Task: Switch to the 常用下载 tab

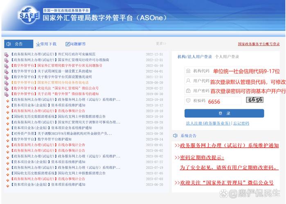Action: [x=46, y=44]
